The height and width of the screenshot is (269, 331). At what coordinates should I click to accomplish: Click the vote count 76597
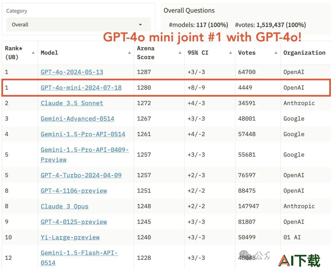[246, 175]
